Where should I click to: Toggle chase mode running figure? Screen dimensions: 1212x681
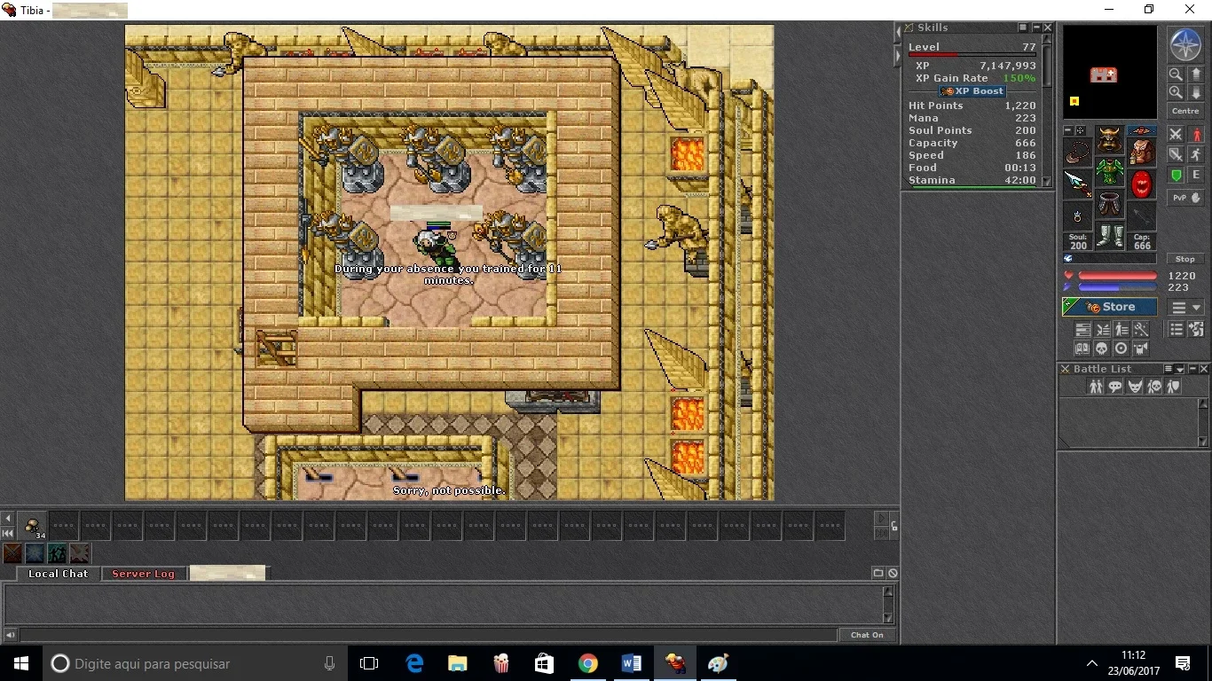pyautogui.click(x=1196, y=154)
